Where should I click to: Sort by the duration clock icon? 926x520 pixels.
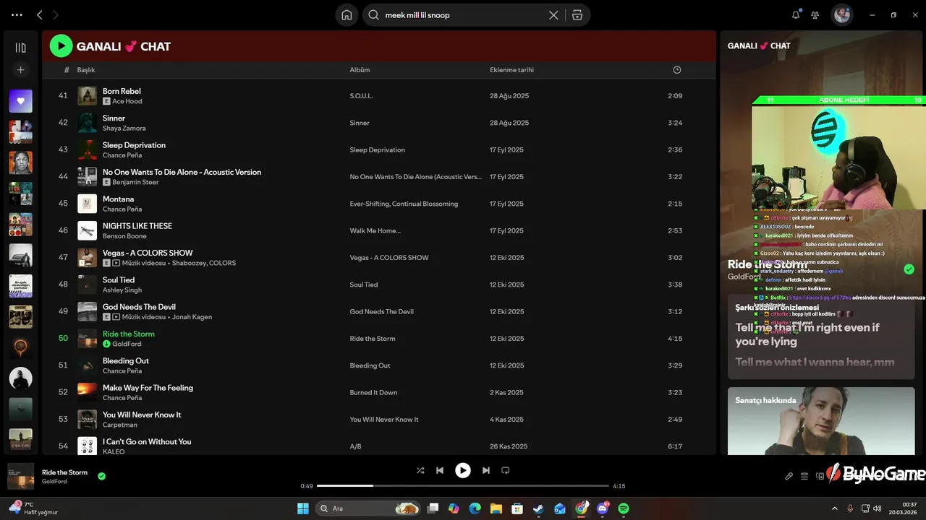(677, 70)
